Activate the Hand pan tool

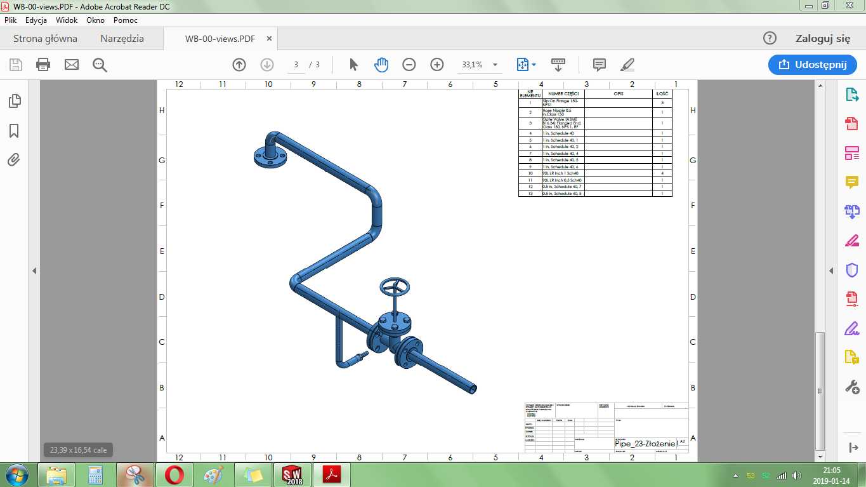click(x=381, y=64)
